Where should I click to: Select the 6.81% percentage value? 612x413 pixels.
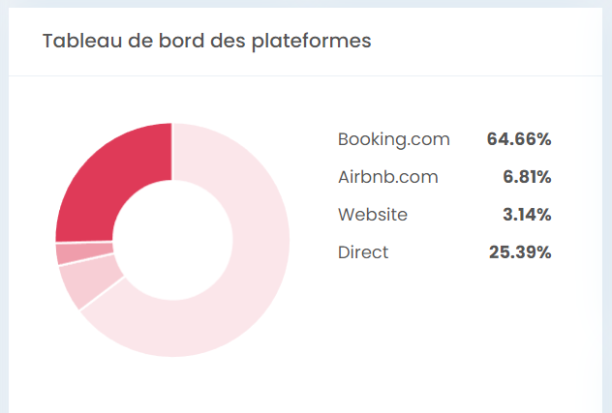coord(527,177)
